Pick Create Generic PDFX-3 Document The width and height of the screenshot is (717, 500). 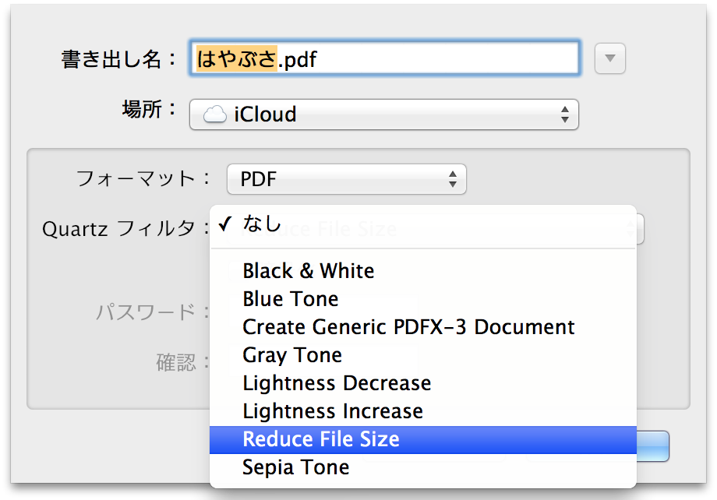click(408, 327)
